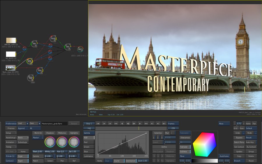Viewport: 262px width, 164px height.
Task: Click the C button next to Master
Action: coord(42,137)
